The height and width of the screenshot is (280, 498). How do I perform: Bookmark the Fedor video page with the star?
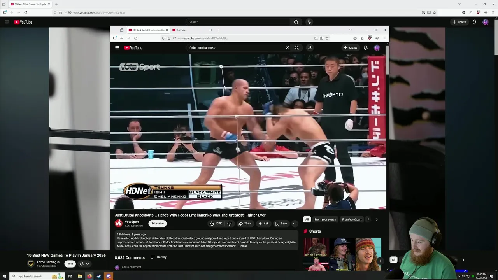[327, 38]
